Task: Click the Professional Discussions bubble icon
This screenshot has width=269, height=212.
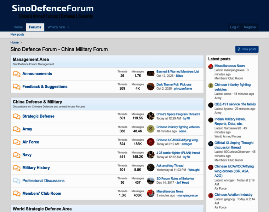Action: [17, 181]
